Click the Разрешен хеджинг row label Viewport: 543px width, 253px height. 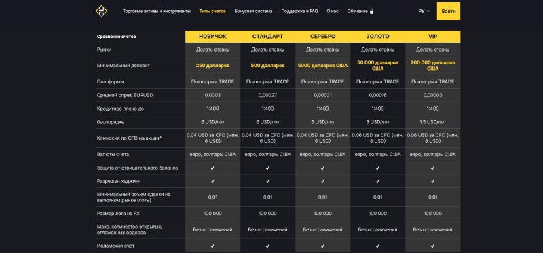(x=118, y=181)
